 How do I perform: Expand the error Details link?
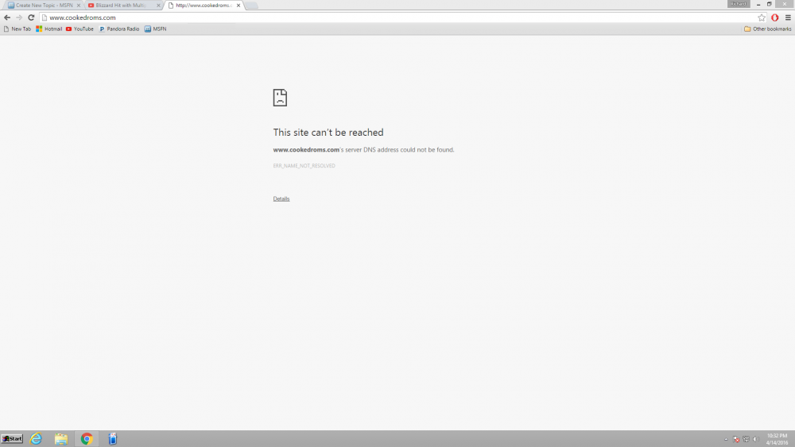[281, 198]
